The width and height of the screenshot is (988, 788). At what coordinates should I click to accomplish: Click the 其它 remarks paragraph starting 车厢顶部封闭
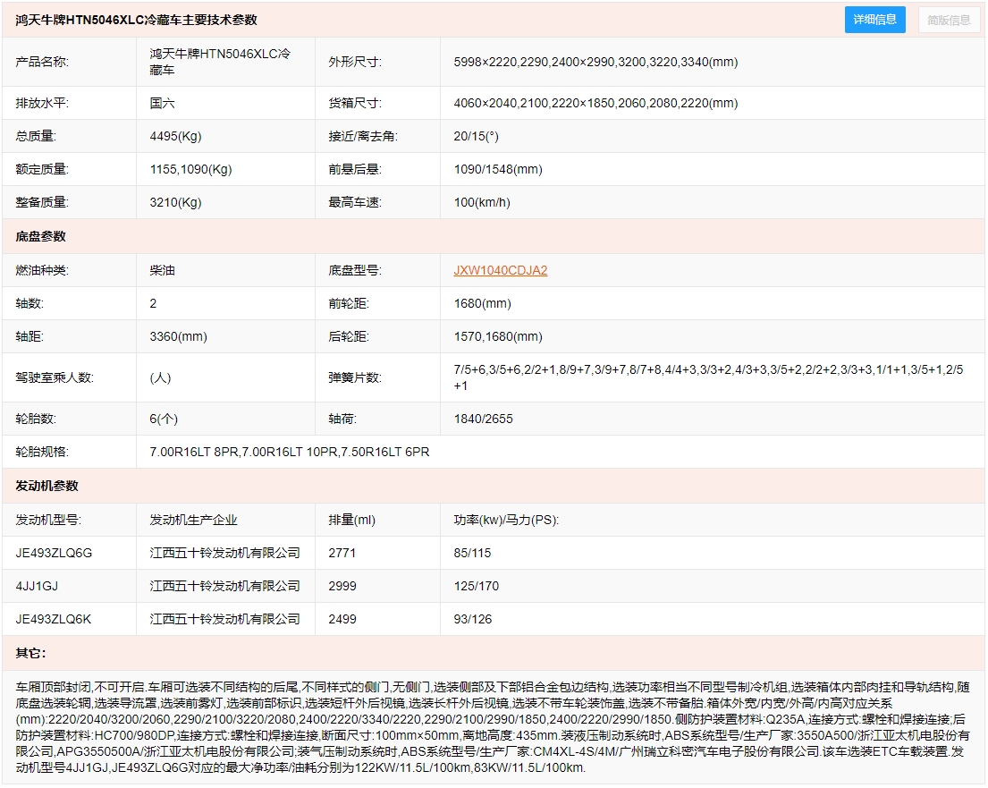493,727
